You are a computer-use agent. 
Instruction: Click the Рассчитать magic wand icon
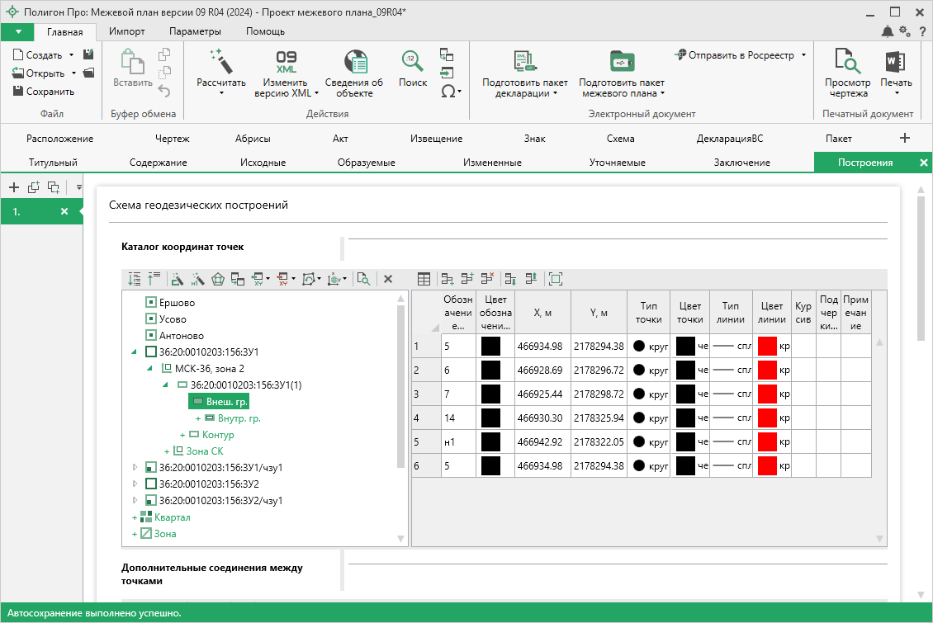click(220, 62)
